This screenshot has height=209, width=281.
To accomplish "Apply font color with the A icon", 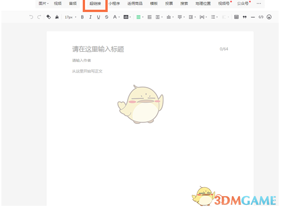I will click(115, 17).
